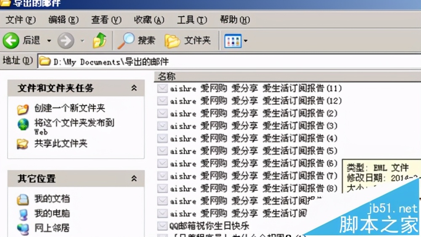The height and width of the screenshot is (237, 421).
Task: Click envelope icon of file (6)
Action: 163,163
